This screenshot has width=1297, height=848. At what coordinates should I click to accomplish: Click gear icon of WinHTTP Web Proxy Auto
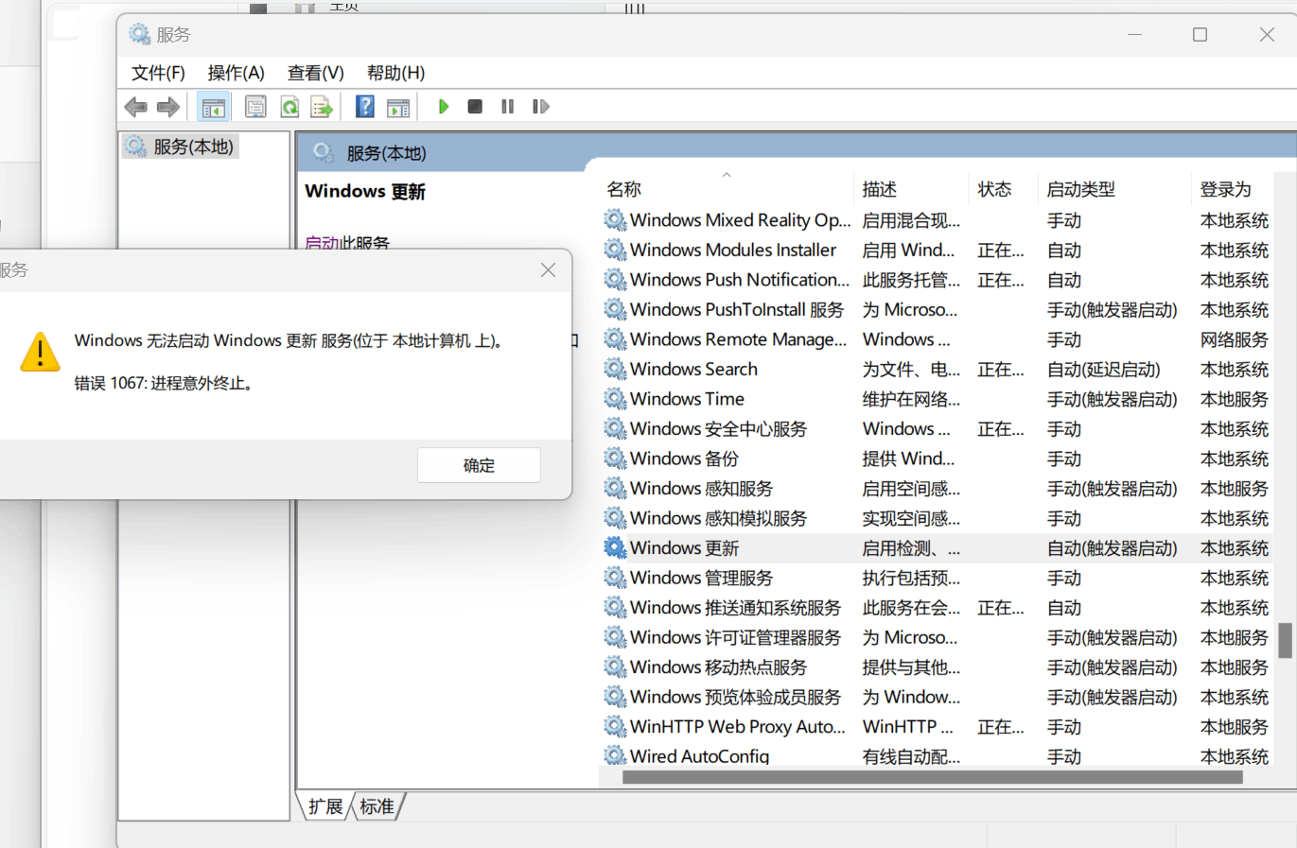click(x=615, y=726)
